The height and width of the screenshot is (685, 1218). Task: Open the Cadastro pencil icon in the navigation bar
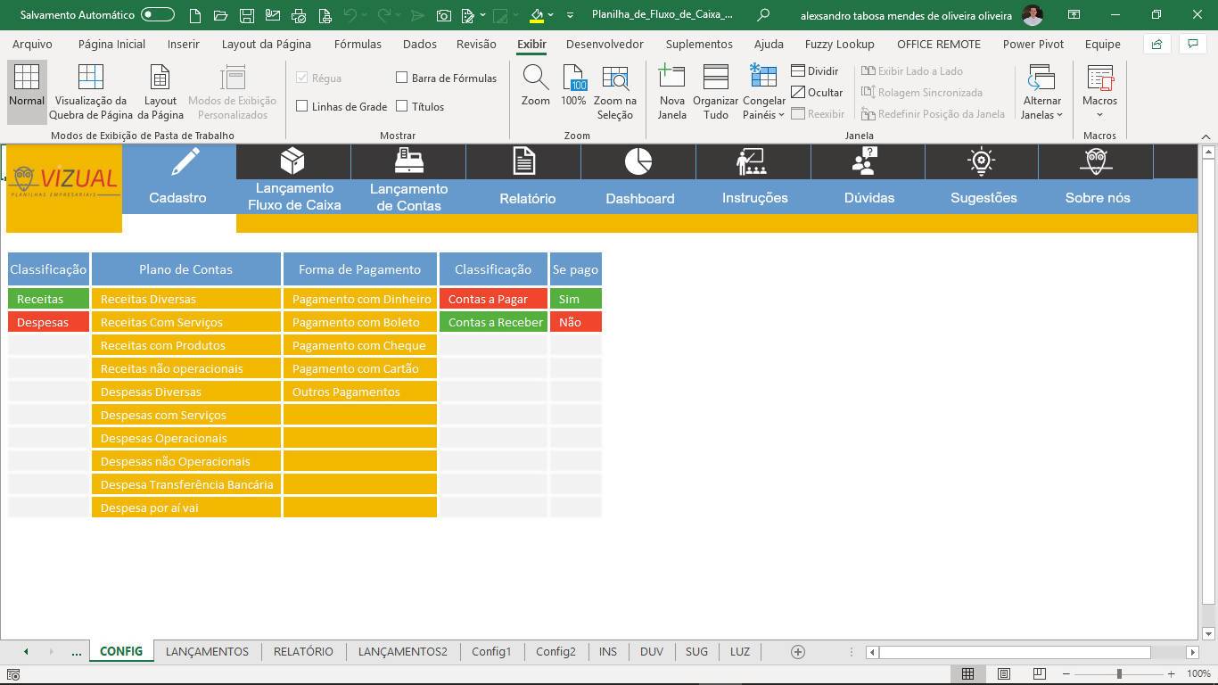[185, 161]
